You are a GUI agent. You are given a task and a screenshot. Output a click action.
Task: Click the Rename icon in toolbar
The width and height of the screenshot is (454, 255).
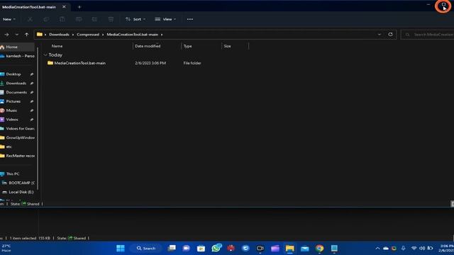point(78,19)
